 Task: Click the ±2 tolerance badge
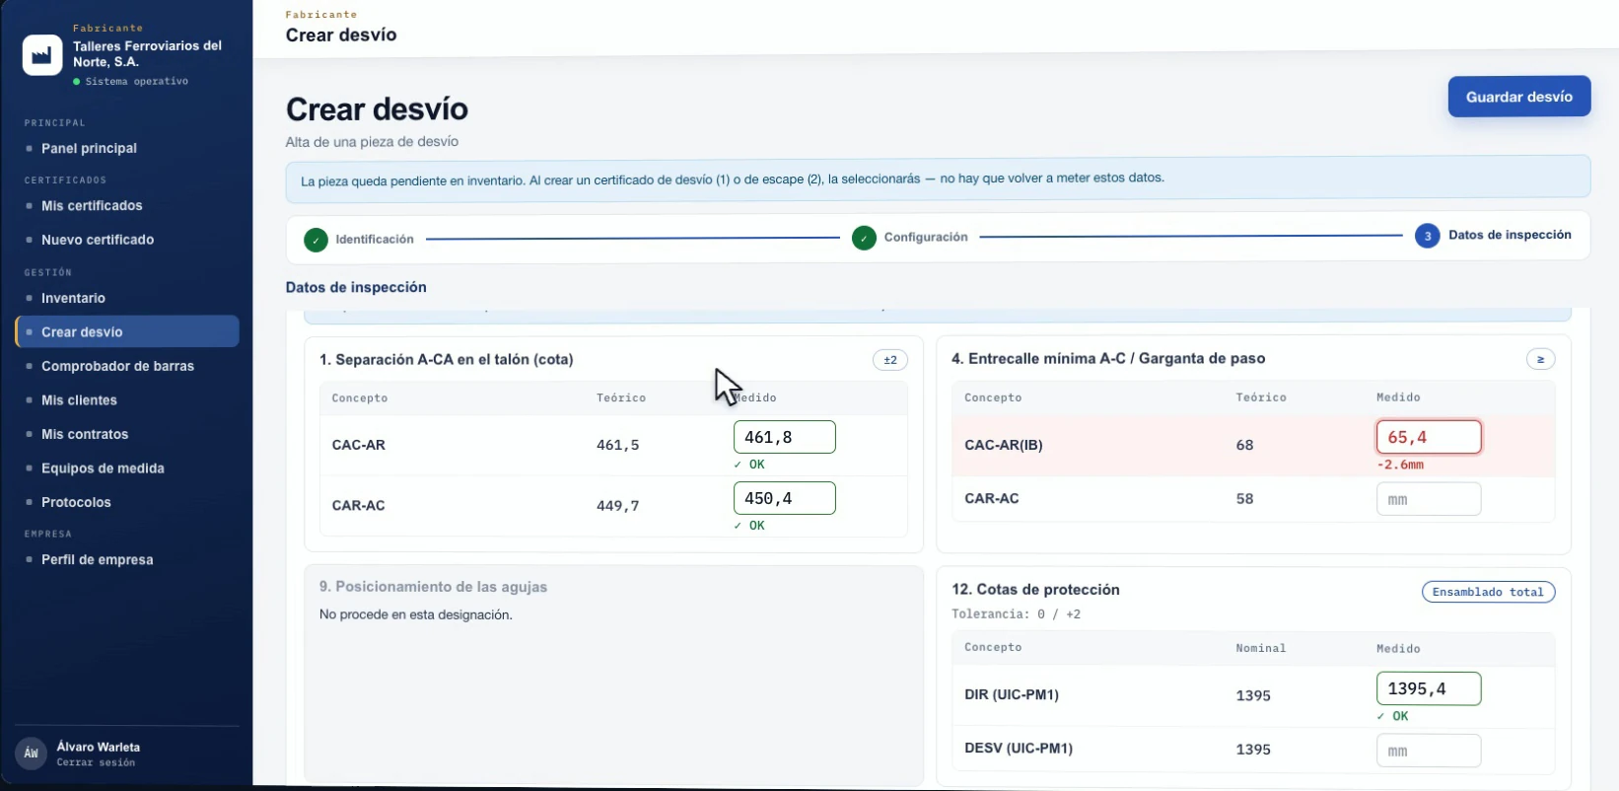[x=890, y=360]
